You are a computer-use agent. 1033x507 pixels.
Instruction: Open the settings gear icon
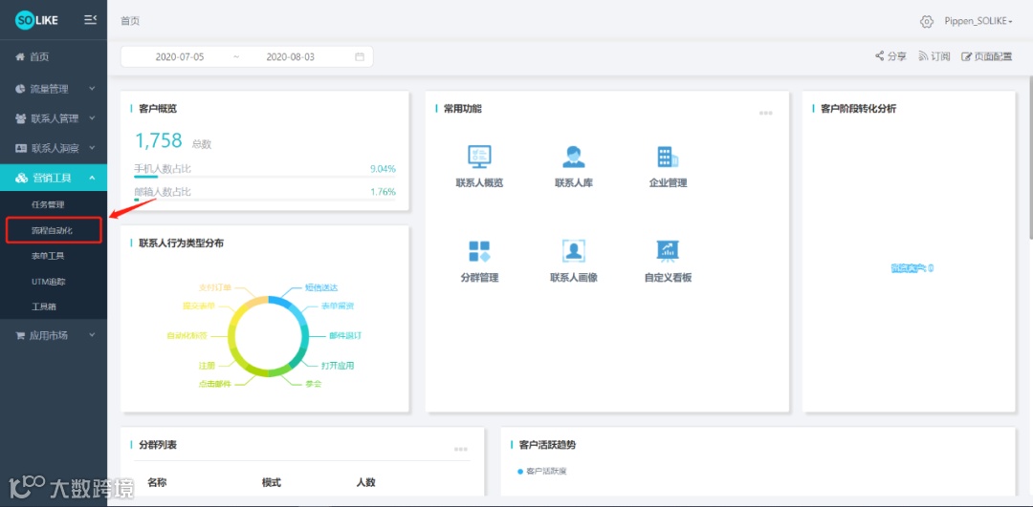[x=926, y=22]
